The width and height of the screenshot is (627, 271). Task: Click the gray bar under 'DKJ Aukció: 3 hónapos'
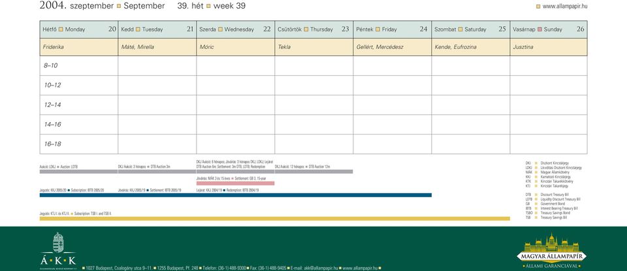(x=157, y=172)
